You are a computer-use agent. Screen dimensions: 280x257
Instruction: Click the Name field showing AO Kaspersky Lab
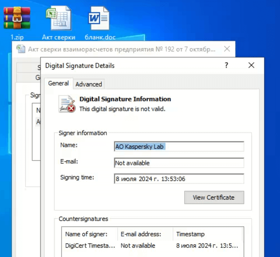[x=179, y=146]
